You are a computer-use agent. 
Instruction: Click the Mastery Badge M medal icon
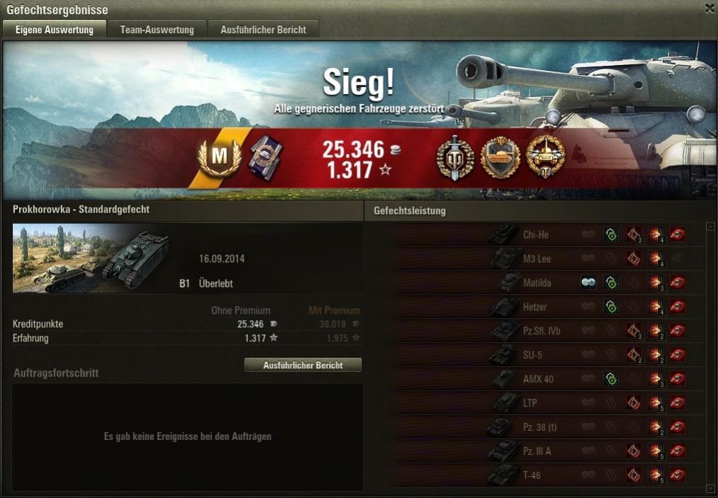click(219, 158)
